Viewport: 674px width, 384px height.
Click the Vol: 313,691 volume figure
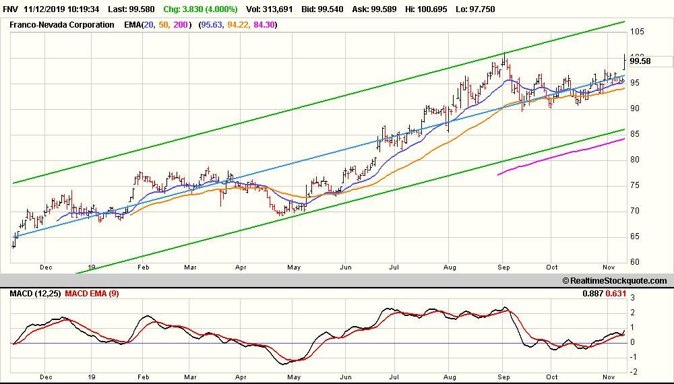pyautogui.click(x=269, y=9)
